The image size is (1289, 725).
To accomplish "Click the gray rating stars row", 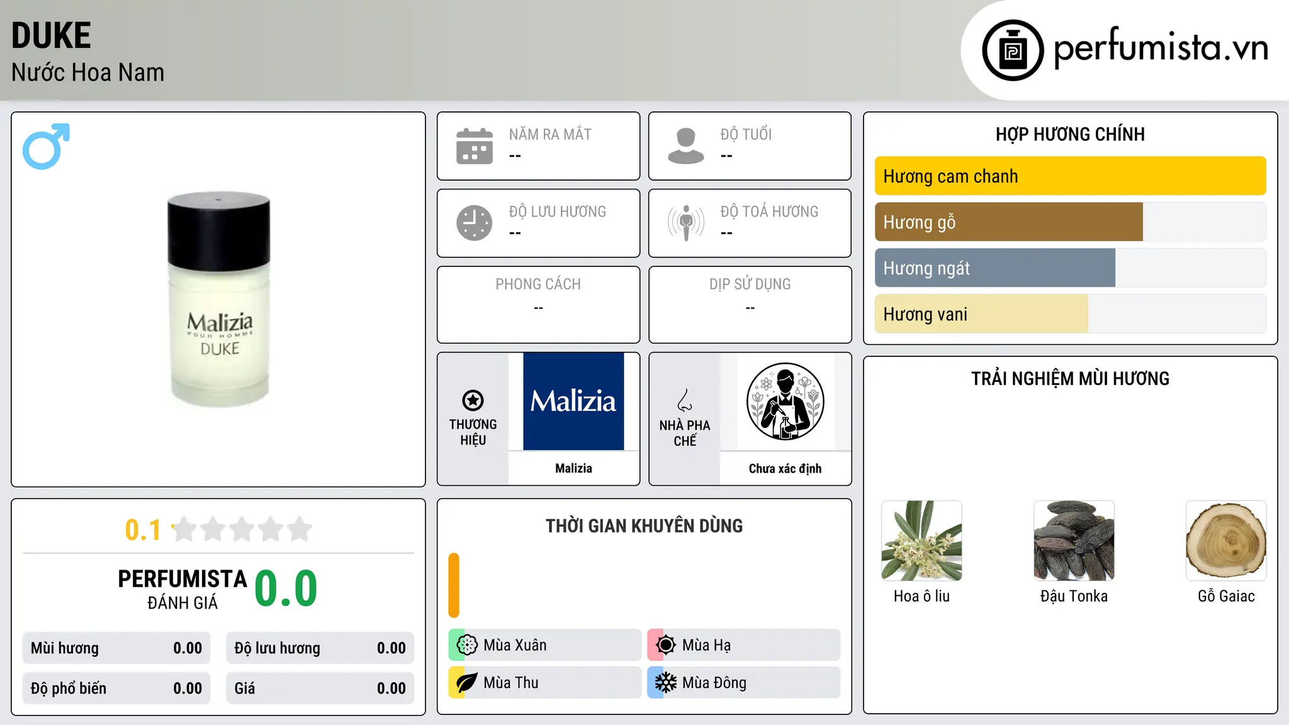I will tap(242, 529).
